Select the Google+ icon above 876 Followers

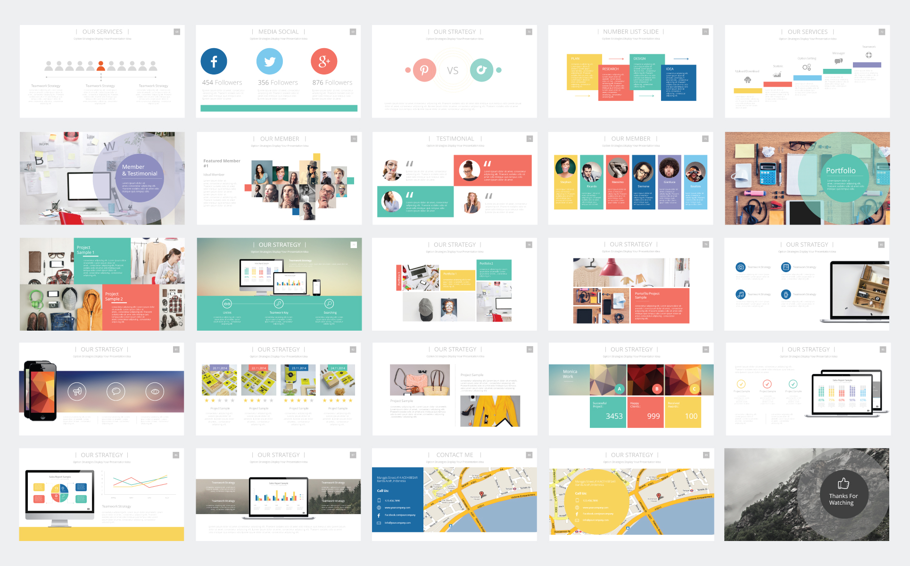[324, 61]
